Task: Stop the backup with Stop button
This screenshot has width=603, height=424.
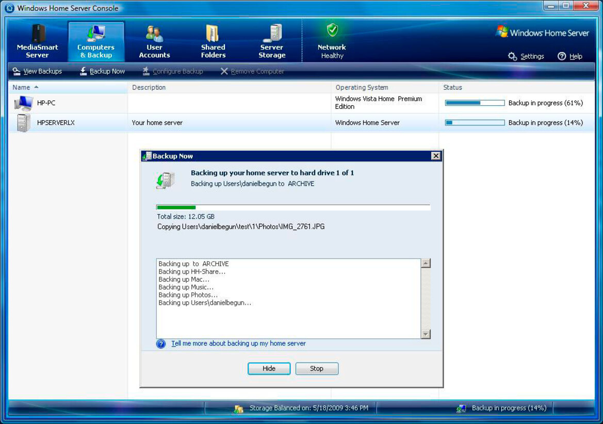Action: pos(317,369)
